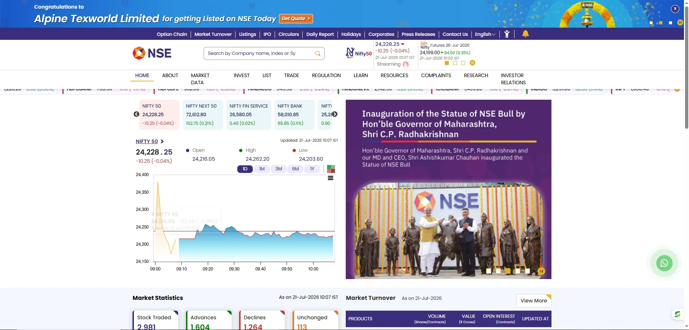The width and height of the screenshot is (689, 330).
Task: Open Corporates link
Action: pyautogui.click(x=381, y=34)
